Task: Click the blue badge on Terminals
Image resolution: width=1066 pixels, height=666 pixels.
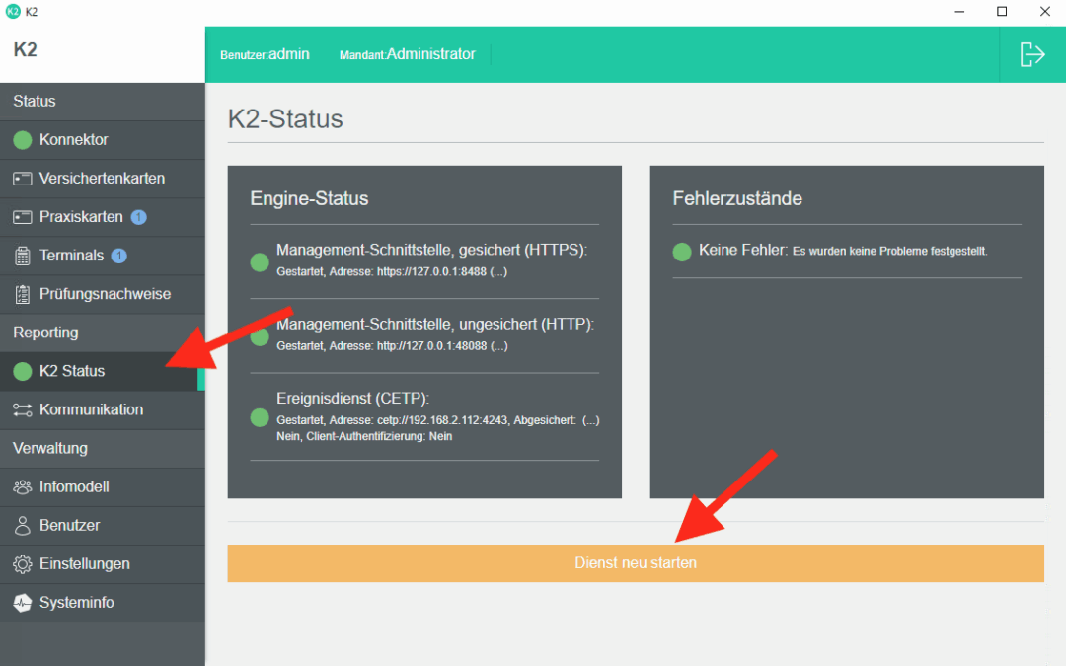Action: click(119, 257)
